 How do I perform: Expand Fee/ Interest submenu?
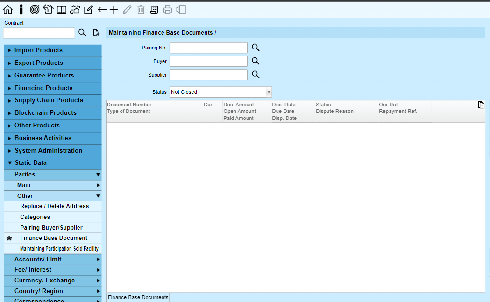tap(53, 270)
